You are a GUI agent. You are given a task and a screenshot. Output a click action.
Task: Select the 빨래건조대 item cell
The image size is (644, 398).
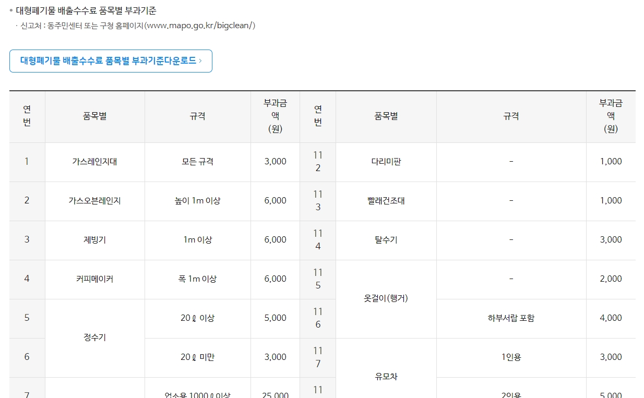[x=385, y=201]
